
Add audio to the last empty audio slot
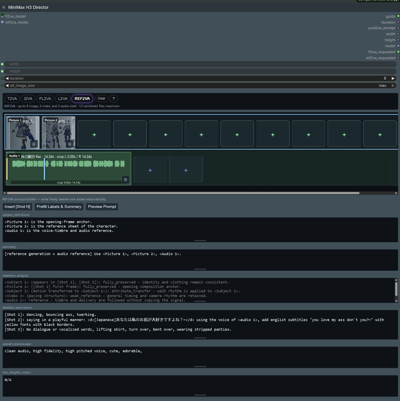coord(186,170)
